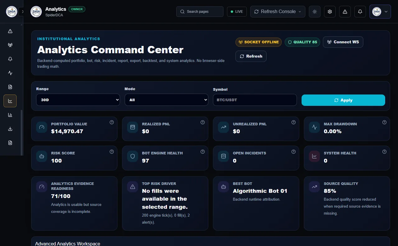Screen dimensions: 398x246
Task: Click the SpiderDCA subtitle under Analytics
Action: click(54, 15)
